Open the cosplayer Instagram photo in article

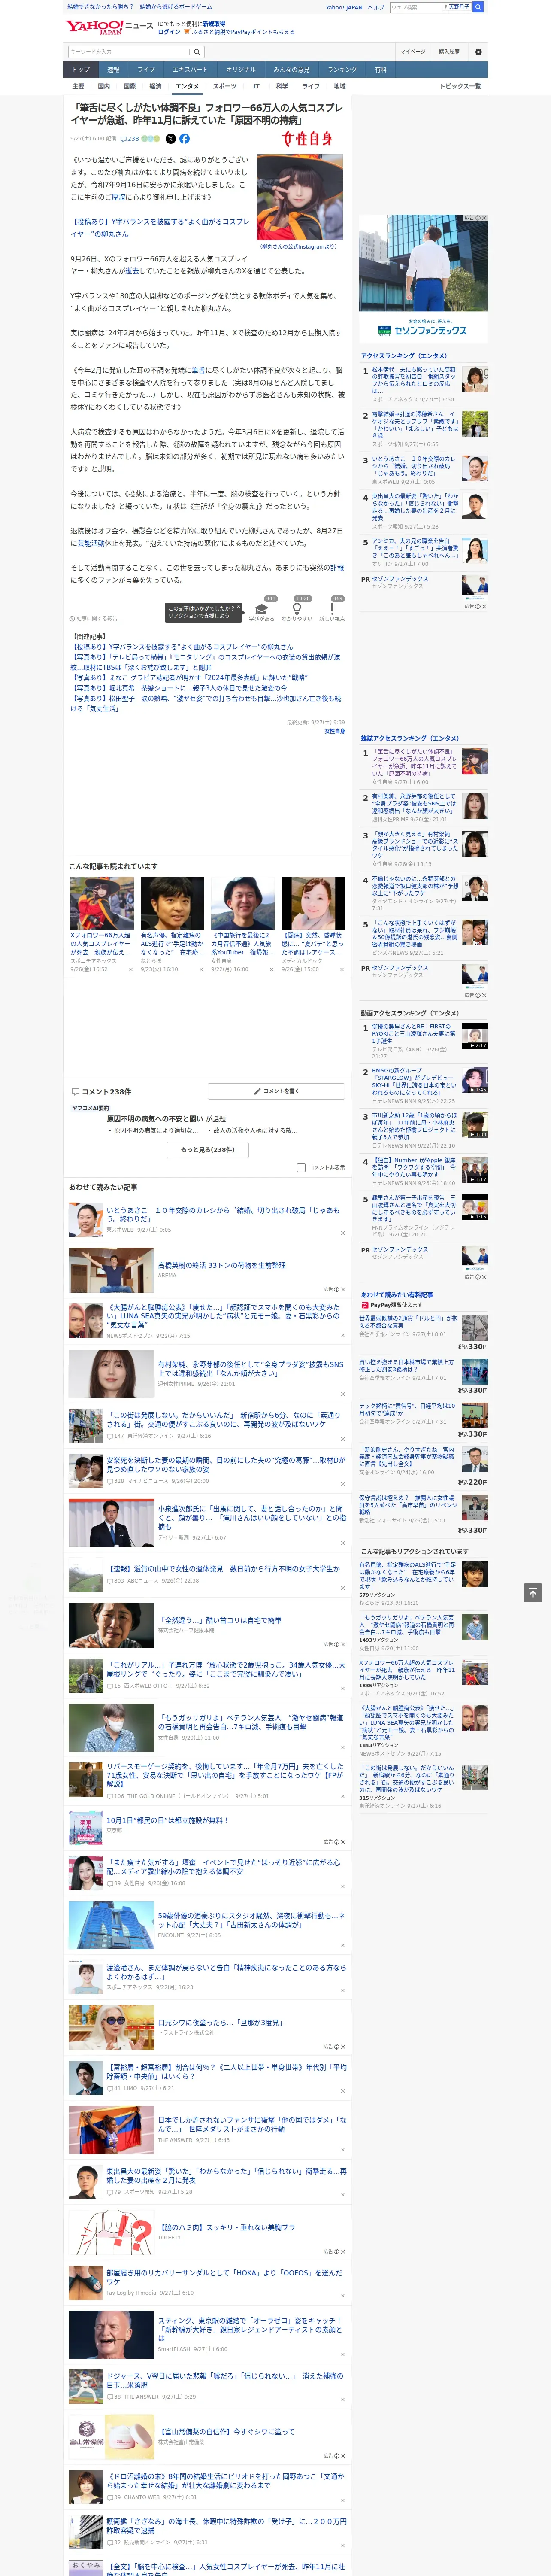[299, 198]
